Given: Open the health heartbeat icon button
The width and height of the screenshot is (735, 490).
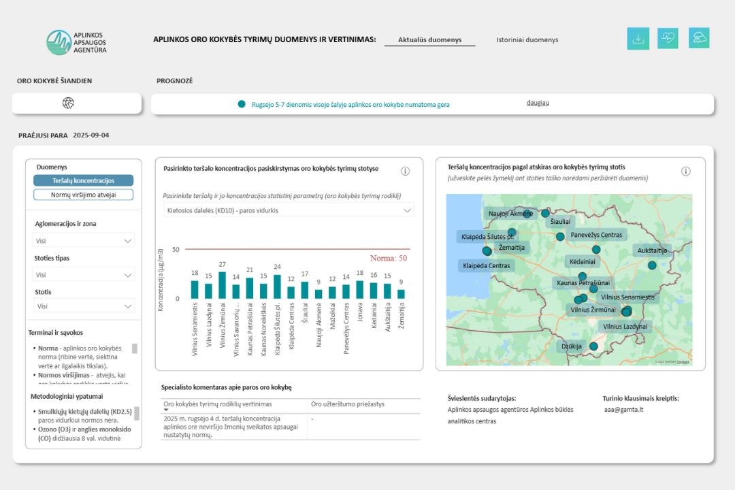Looking at the screenshot, I should (668, 39).
